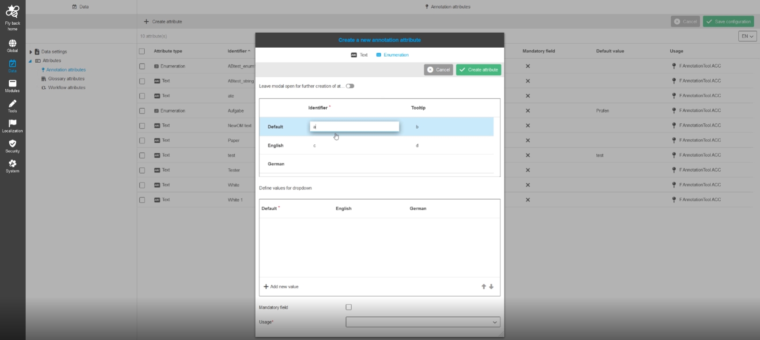Image resolution: width=760 pixels, height=340 pixels.
Task: Tick the select-all checkbox in table header
Action: [142, 51]
